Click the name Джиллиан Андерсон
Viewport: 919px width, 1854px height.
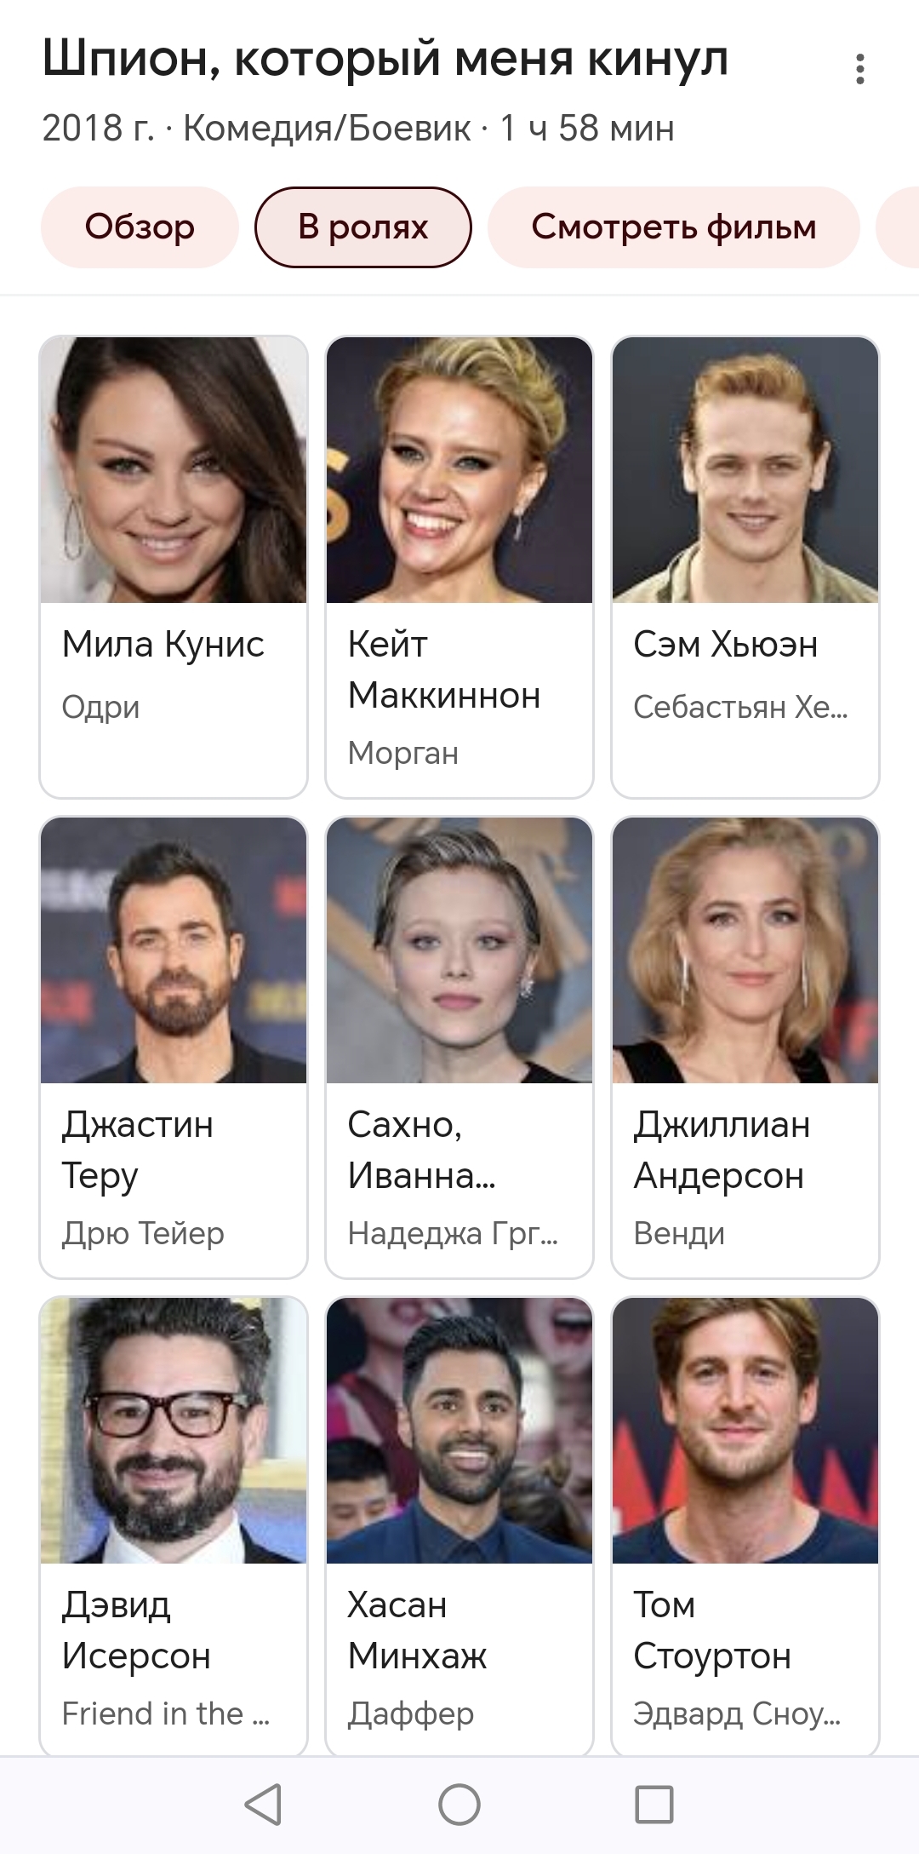(x=722, y=1151)
